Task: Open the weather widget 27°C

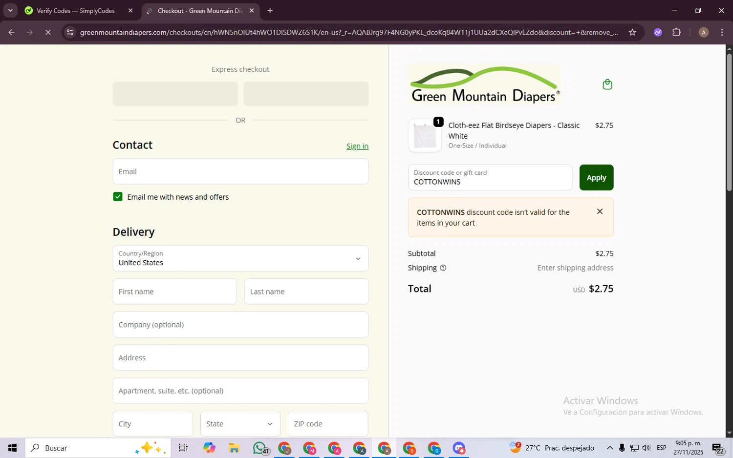Action: click(552, 448)
